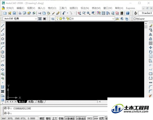Select the Mirror tool

[151, 34]
